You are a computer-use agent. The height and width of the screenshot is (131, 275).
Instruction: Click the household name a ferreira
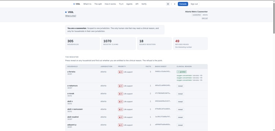[x=71, y=72]
